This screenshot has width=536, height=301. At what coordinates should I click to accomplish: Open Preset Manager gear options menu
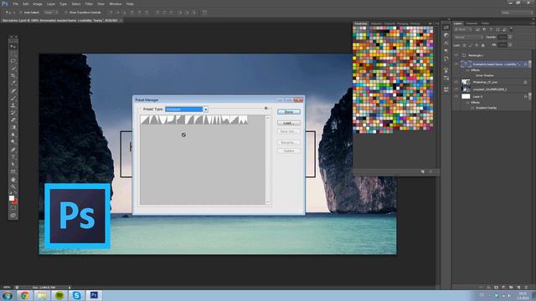point(266,108)
